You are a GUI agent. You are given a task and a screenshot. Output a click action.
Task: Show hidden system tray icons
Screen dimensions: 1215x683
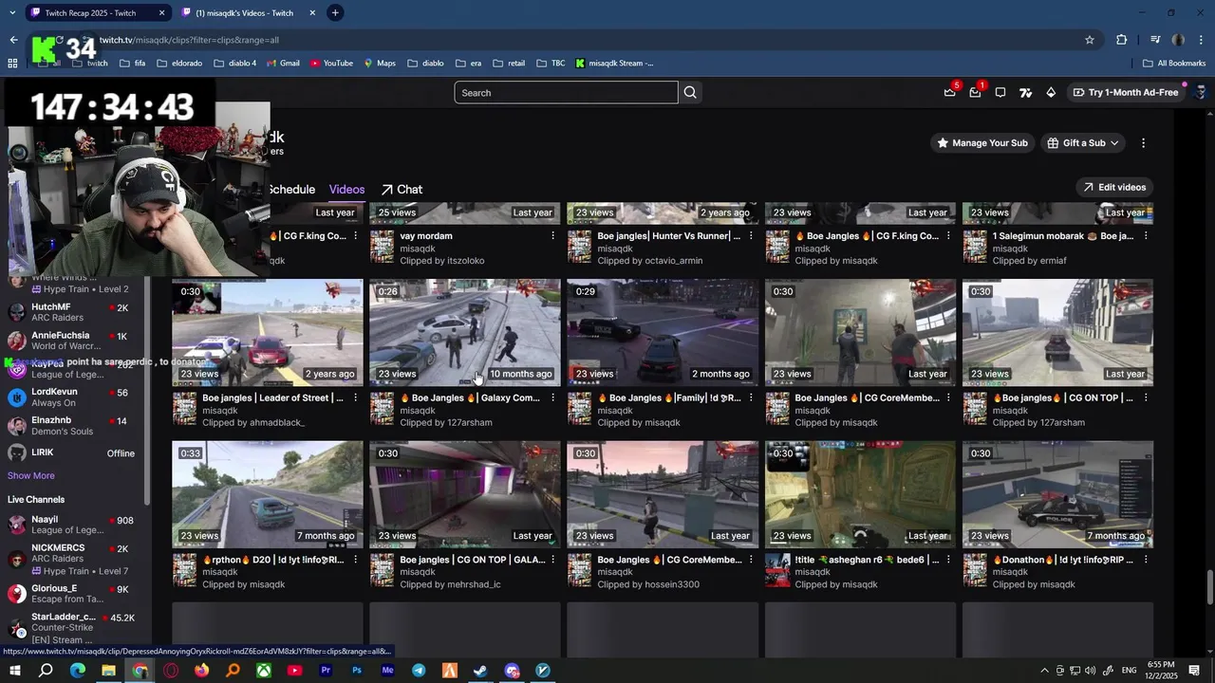click(x=1045, y=671)
